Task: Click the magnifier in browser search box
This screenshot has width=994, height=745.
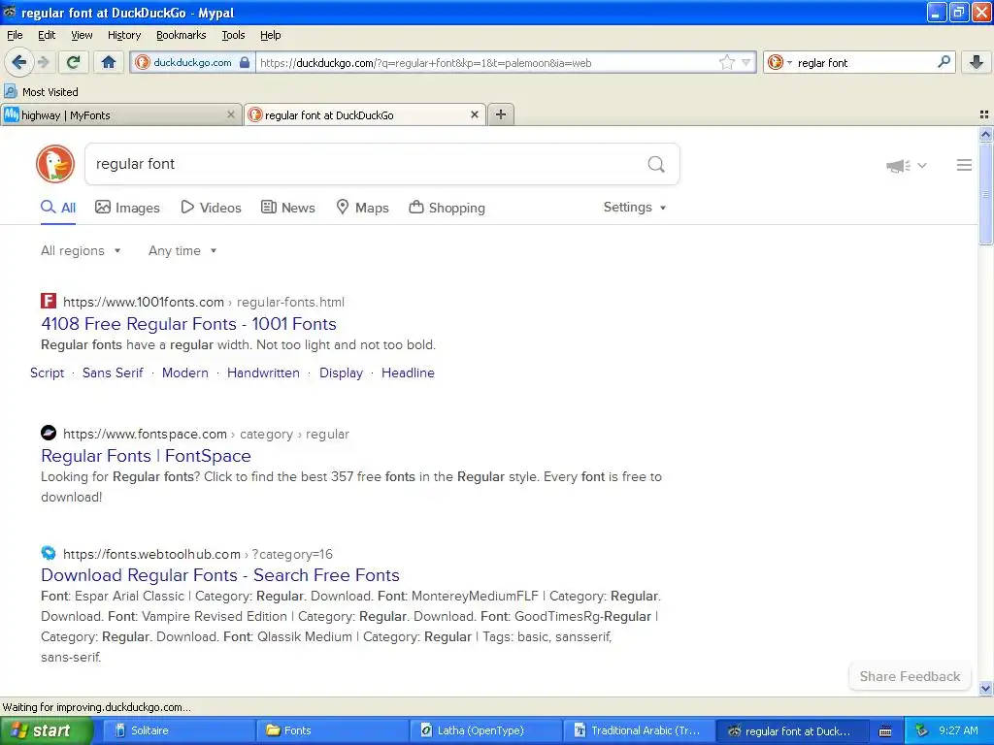Action: click(944, 62)
